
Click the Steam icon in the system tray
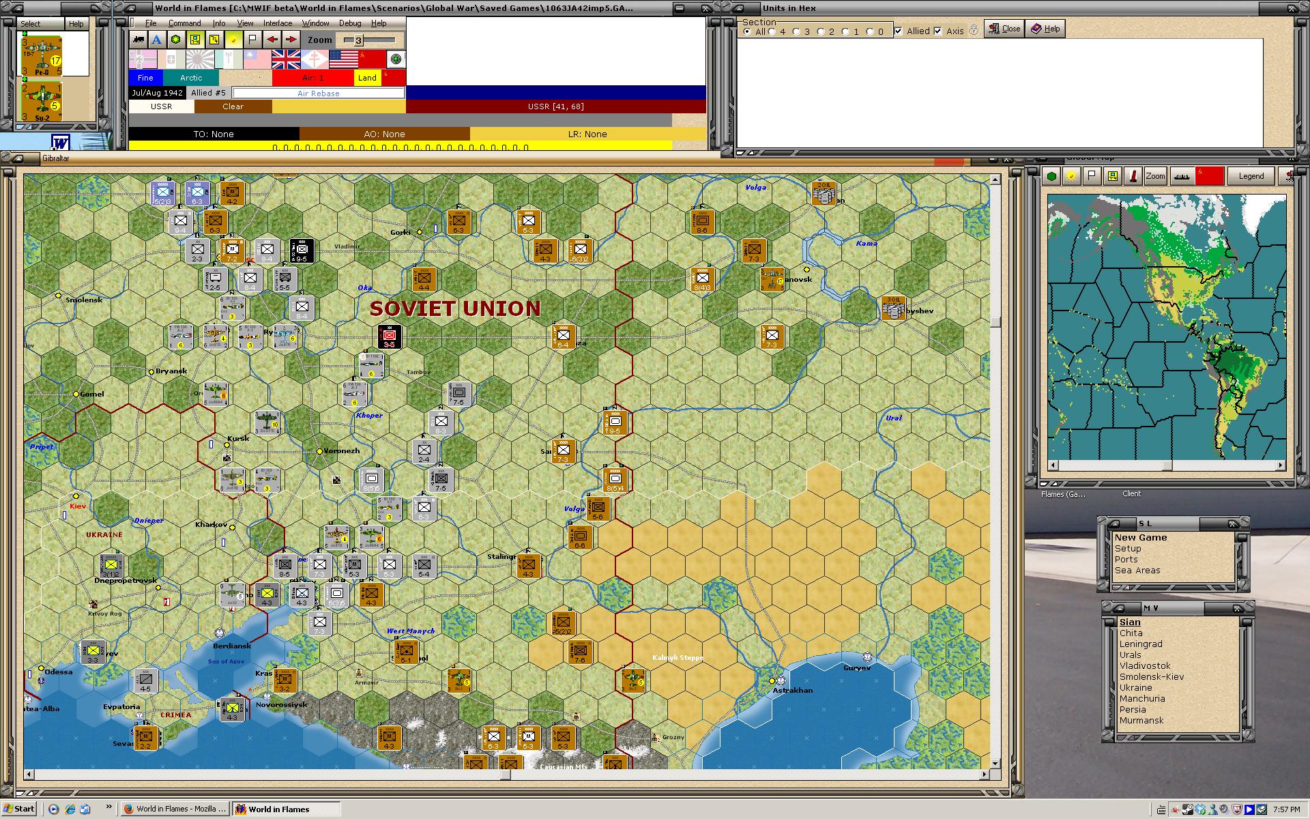pos(1188,809)
